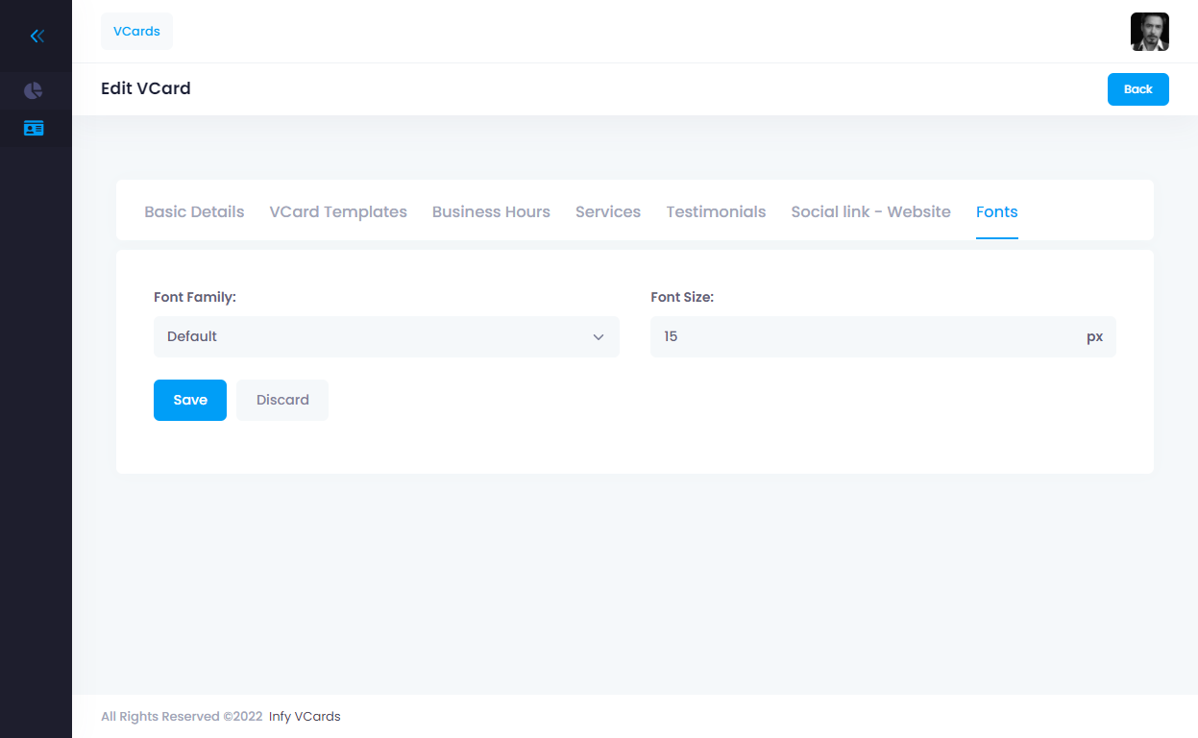Image resolution: width=1198 pixels, height=738 pixels.
Task: Expand the Font Family chevron arrow
Action: [x=599, y=337]
